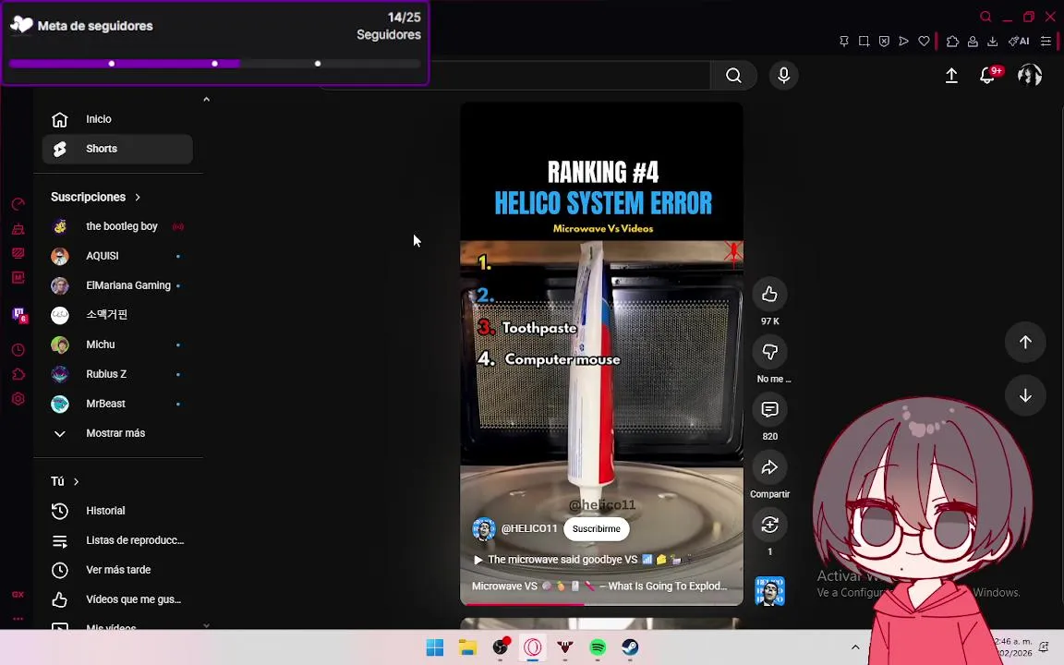The height and width of the screenshot is (665, 1064).
Task: Open sidebar three-dot more options
Action: pyautogui.click(x=18, y=618)
